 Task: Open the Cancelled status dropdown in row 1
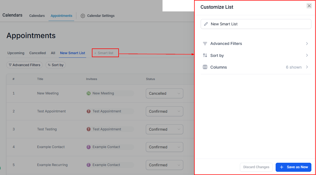point(164,93)
